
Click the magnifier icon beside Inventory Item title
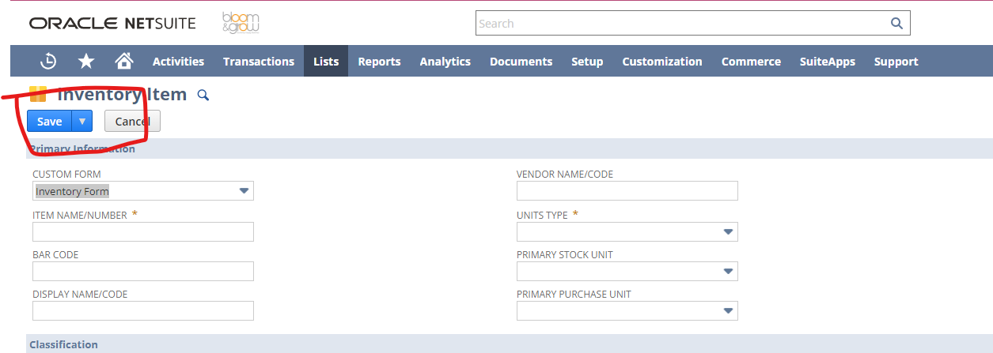(x=203, y=96)
